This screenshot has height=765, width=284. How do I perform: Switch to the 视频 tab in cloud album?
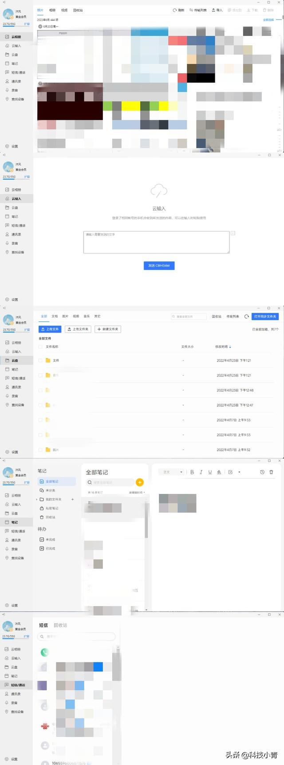pos(64,10)
